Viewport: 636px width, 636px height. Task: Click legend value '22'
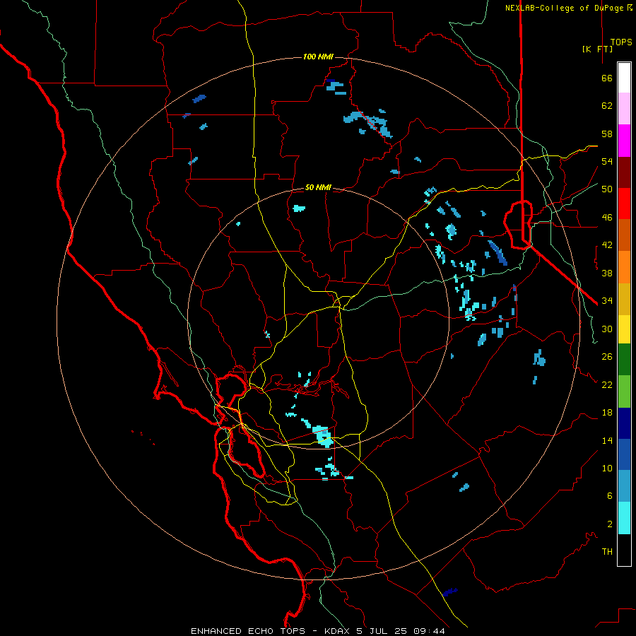607,385
